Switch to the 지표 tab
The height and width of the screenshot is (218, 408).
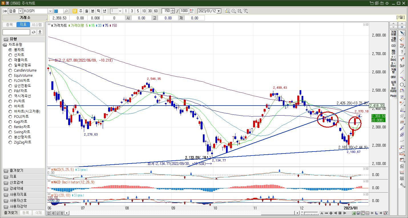(23, 25)
